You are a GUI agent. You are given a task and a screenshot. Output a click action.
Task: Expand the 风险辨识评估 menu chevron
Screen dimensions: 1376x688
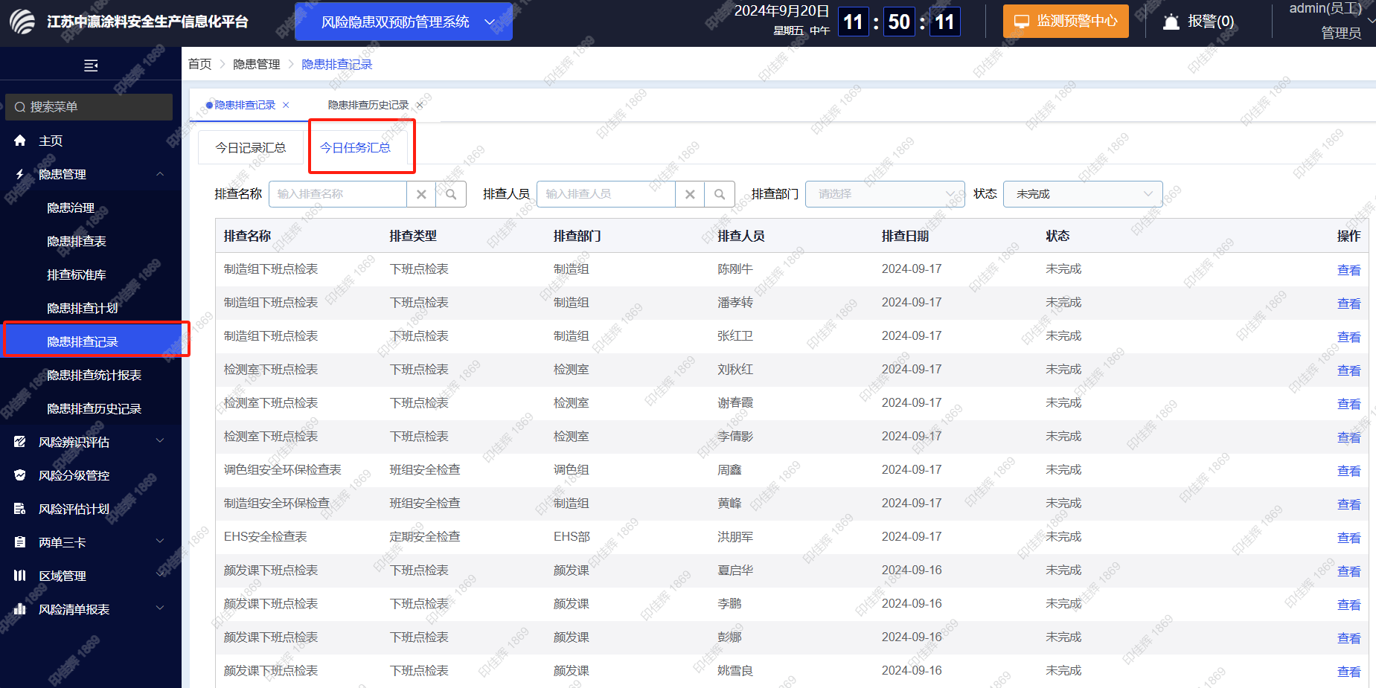pyautogui.click(x=160, y=441)
